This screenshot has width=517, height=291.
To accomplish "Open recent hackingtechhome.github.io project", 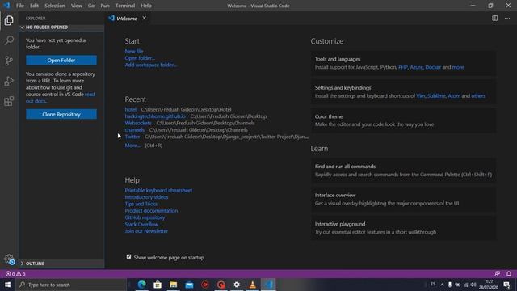I will (x=155, y=116).
